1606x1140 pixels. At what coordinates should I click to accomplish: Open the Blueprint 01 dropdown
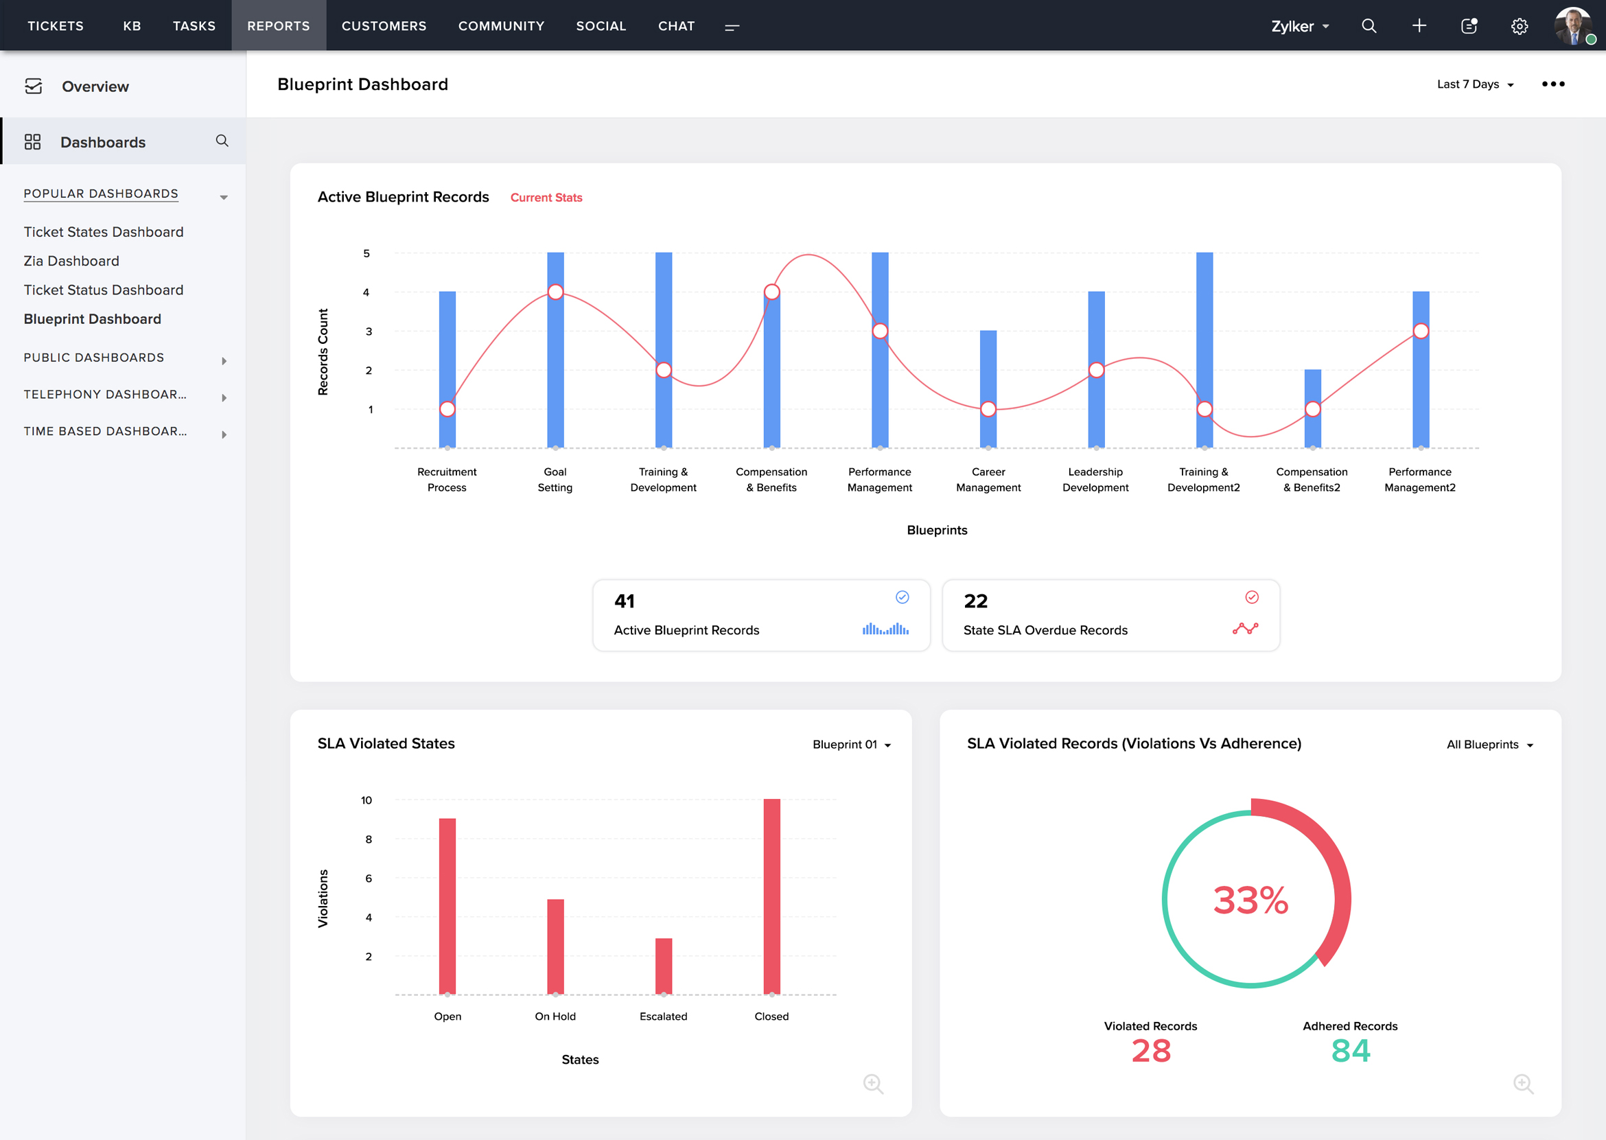[x=851, y=745]
